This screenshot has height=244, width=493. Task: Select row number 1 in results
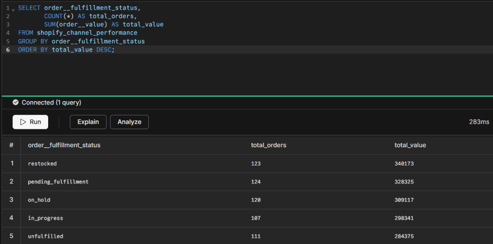tap(12, 163)
